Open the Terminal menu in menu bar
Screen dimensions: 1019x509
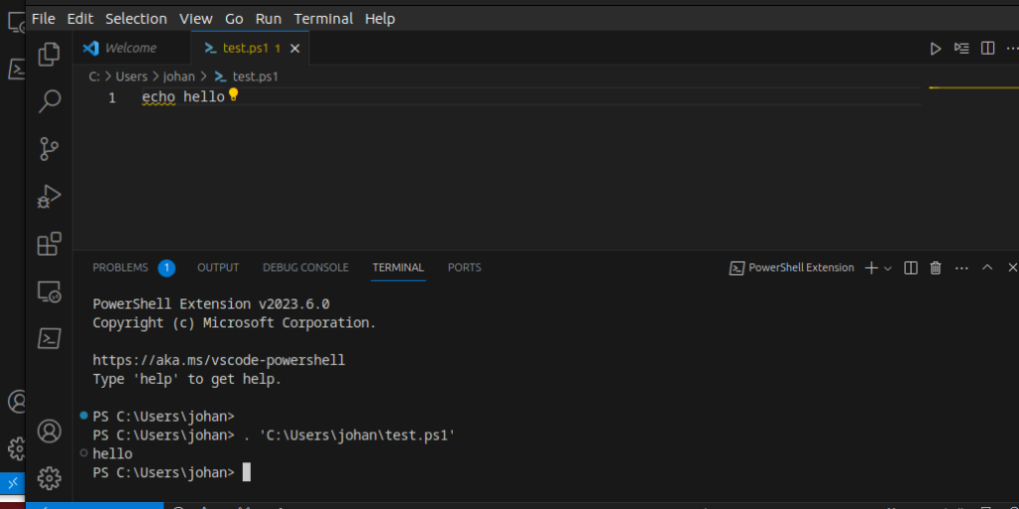[x=323, y=19]
